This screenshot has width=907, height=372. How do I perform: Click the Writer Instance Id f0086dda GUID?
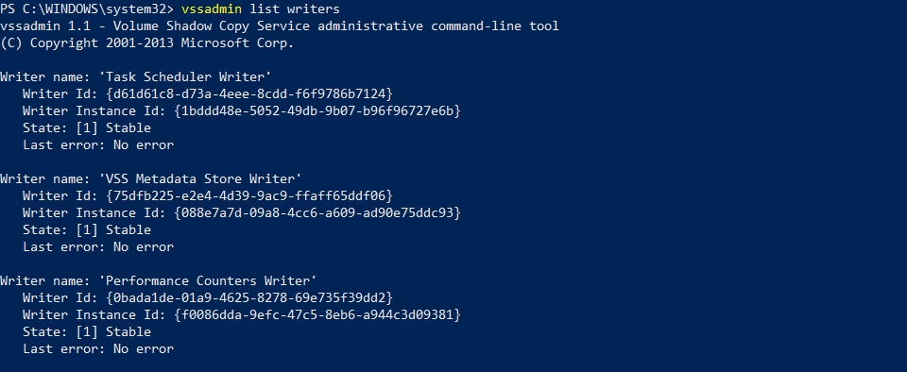(317, 314)
